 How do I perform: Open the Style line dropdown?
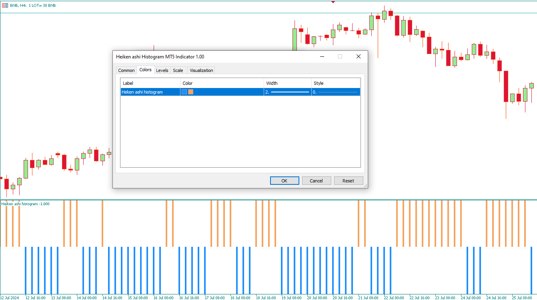click(335, 92)
